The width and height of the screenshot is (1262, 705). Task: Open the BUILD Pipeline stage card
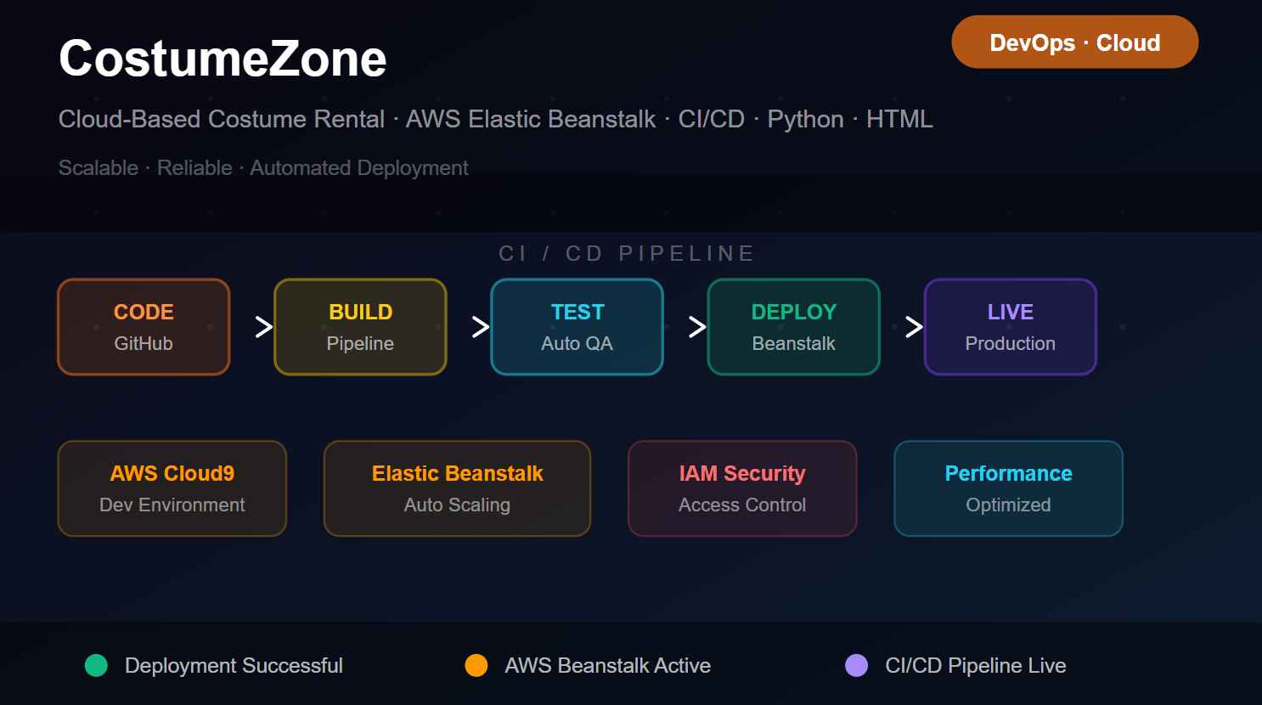click(360, 327)
